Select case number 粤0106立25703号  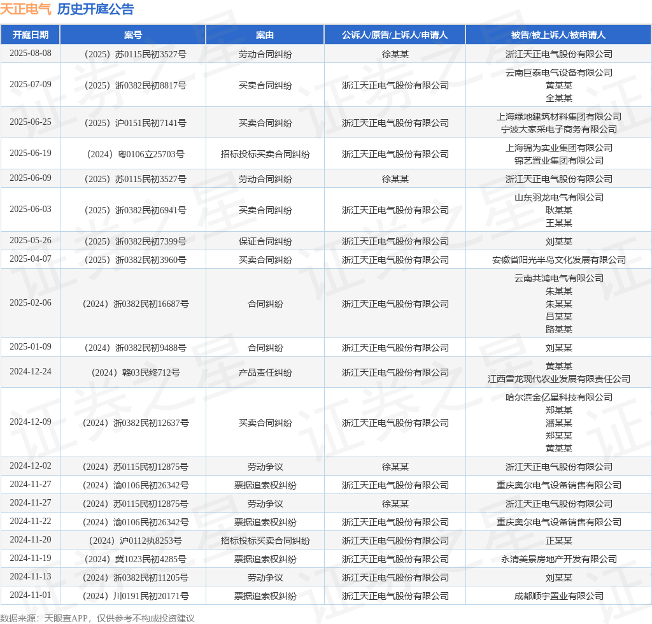click(136, 154)
